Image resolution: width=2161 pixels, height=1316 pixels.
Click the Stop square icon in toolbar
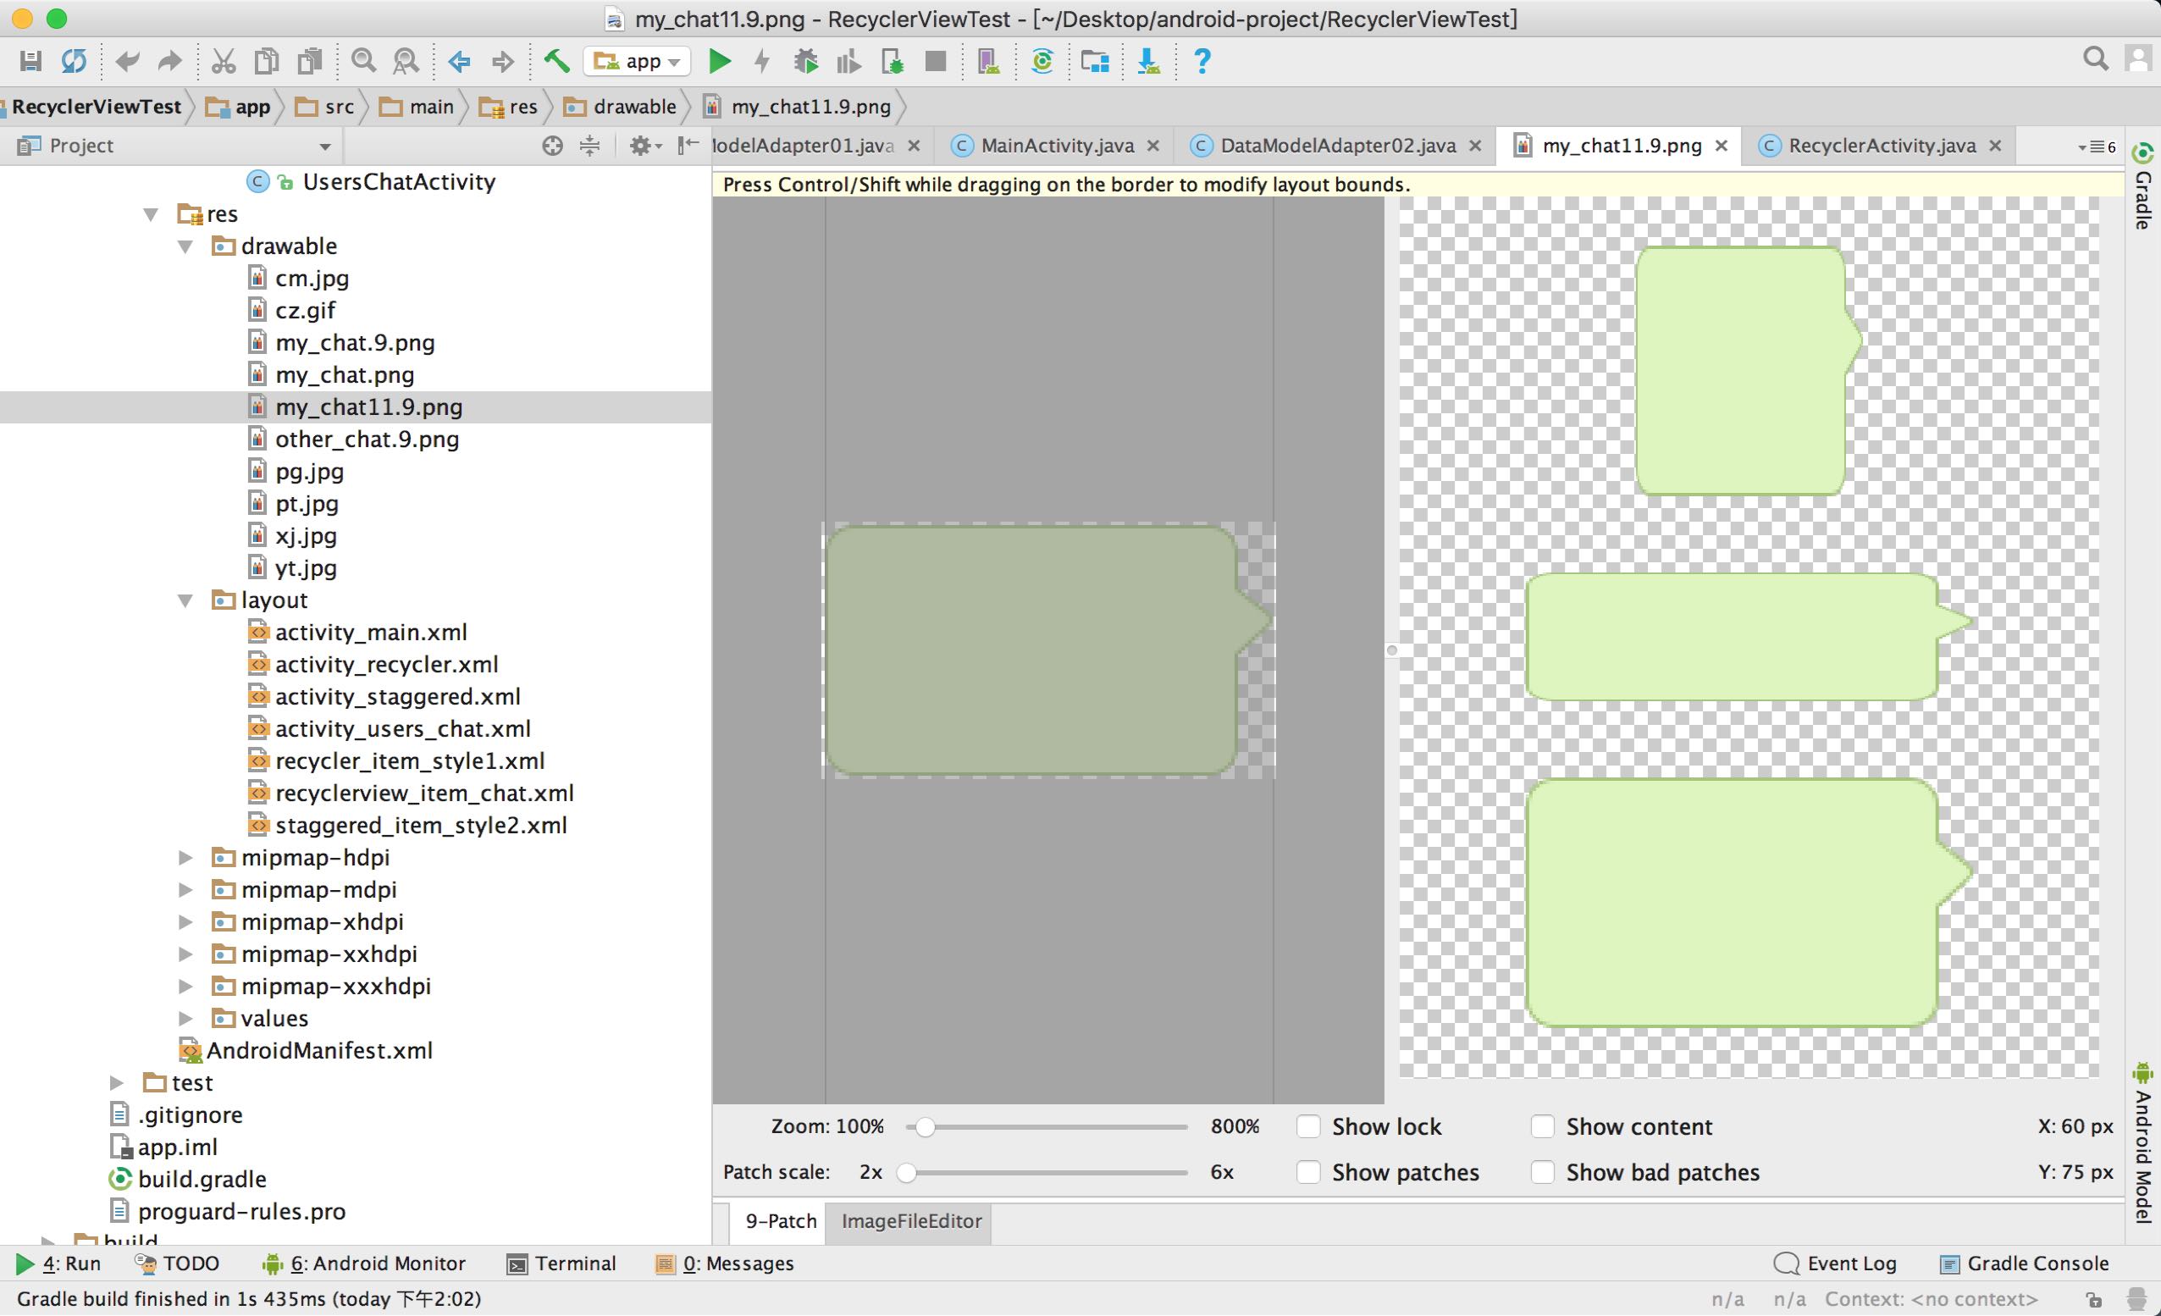(x=936, y=62)
